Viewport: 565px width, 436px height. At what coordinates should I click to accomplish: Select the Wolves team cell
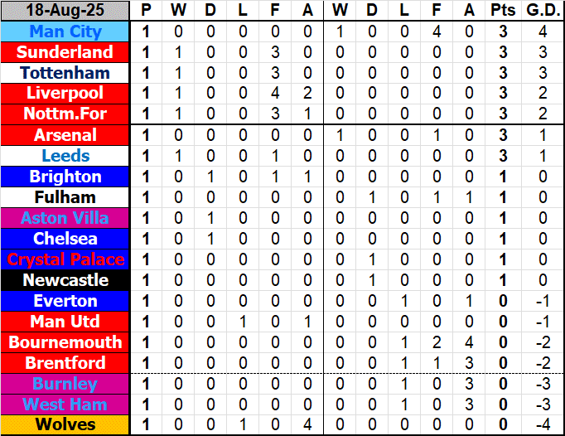click(x=65, y=425)
